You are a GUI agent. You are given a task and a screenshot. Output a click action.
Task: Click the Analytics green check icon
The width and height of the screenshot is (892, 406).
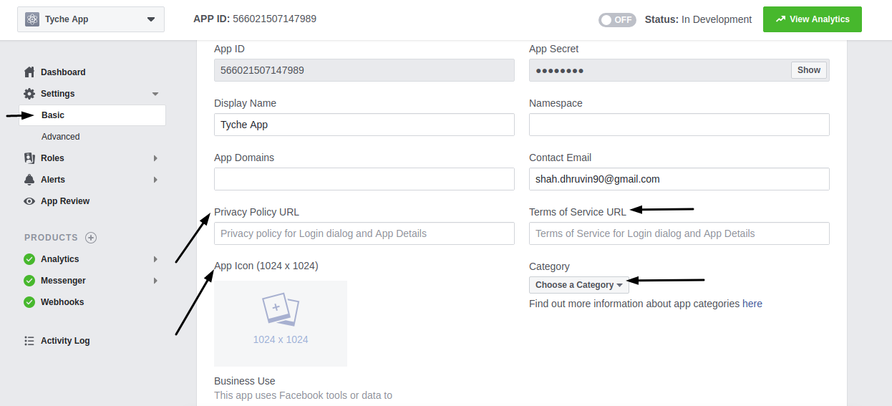[29, 259]
